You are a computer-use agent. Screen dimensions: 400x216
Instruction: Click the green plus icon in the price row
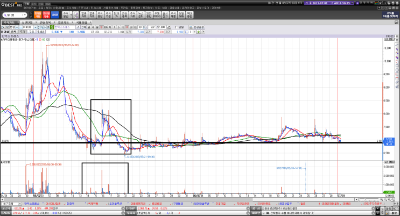[199, 32]
